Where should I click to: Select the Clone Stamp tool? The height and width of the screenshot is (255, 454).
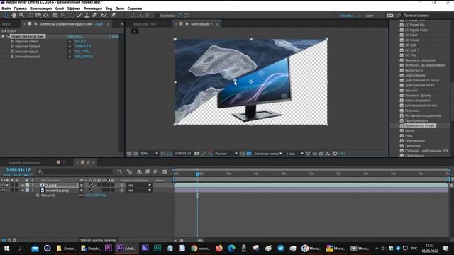87,15
